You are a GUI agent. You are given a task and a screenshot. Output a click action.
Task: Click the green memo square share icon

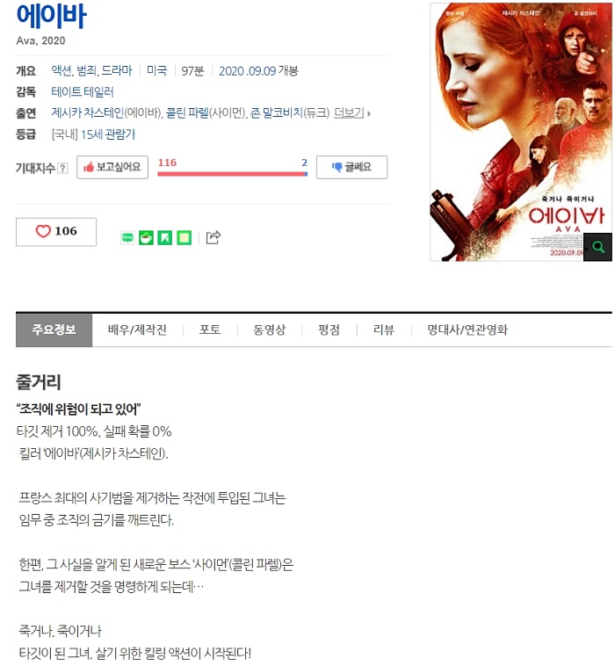point(184,237)
